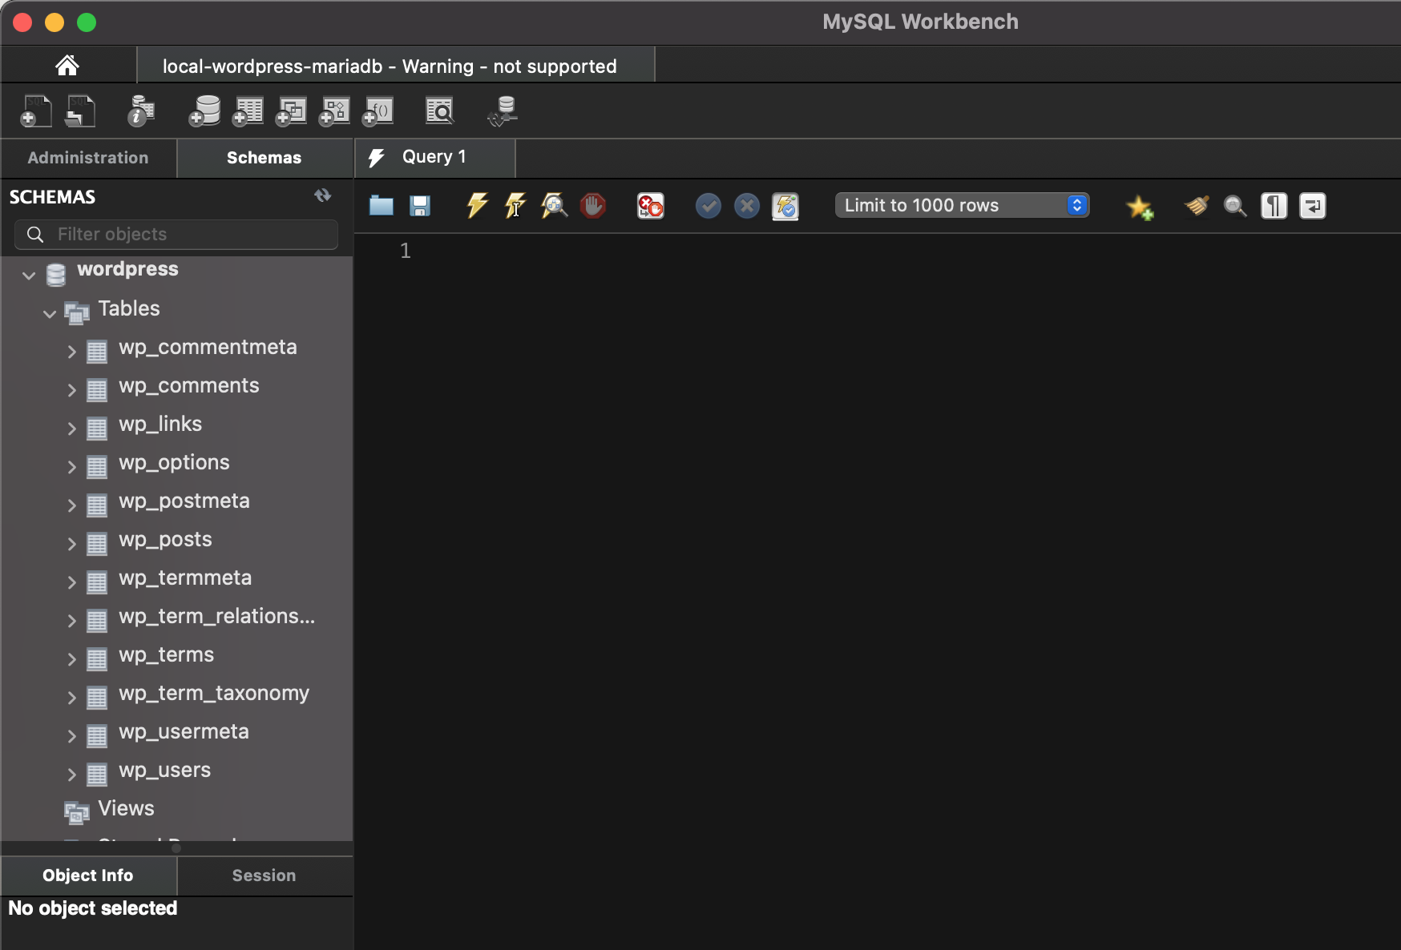Select the wp_users table

pos(164,771)
